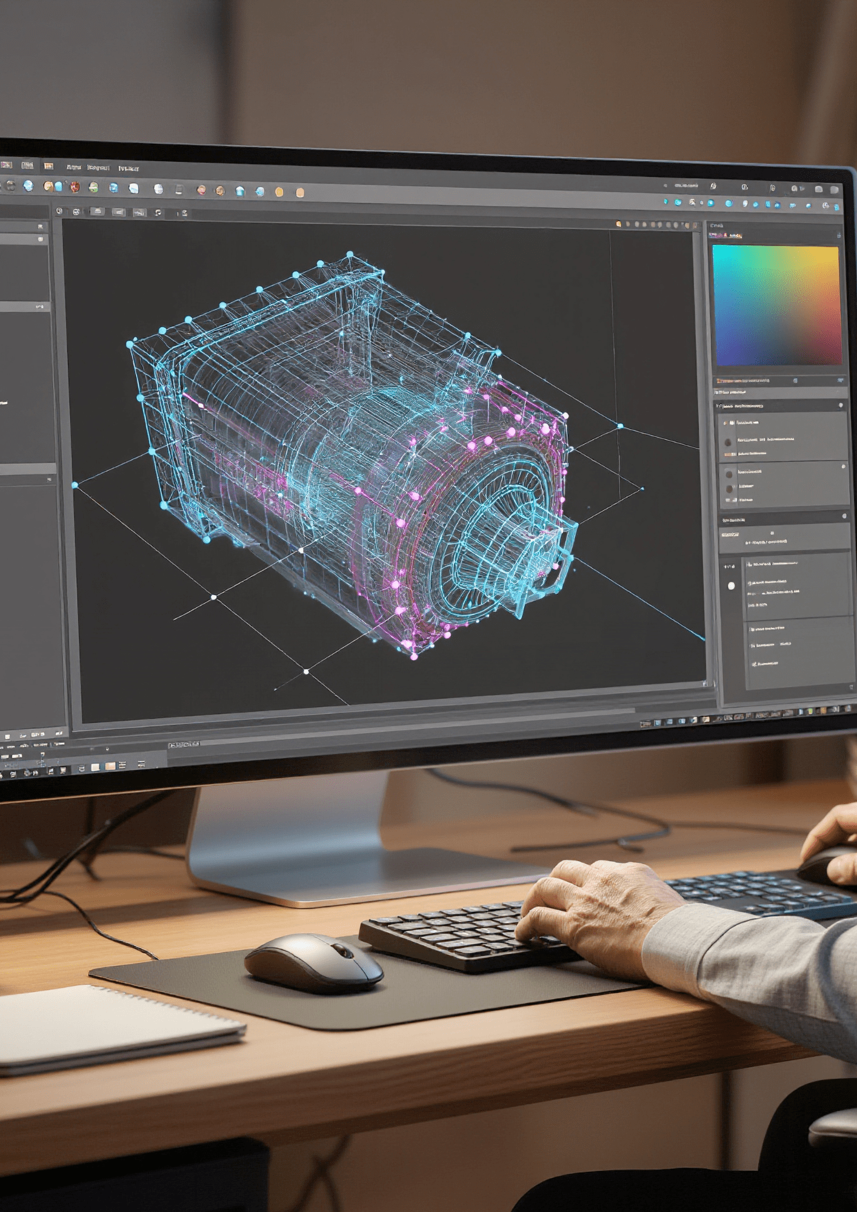The width and height of the screenshot is (857, 1212).
Task: Toggle the top dark circle in the first properties group
Action: tap(728, 443)
